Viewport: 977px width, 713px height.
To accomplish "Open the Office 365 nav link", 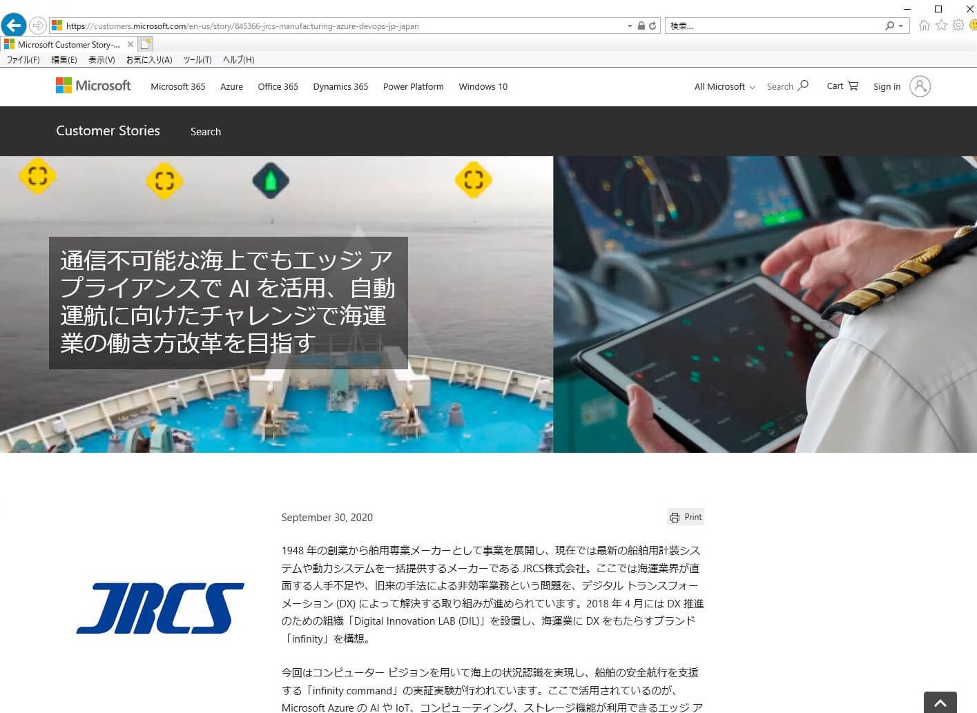I will 278,86.
